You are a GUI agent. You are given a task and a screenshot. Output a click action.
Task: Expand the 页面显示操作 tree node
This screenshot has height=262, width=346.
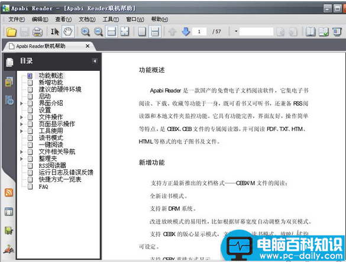pos(22,124)
